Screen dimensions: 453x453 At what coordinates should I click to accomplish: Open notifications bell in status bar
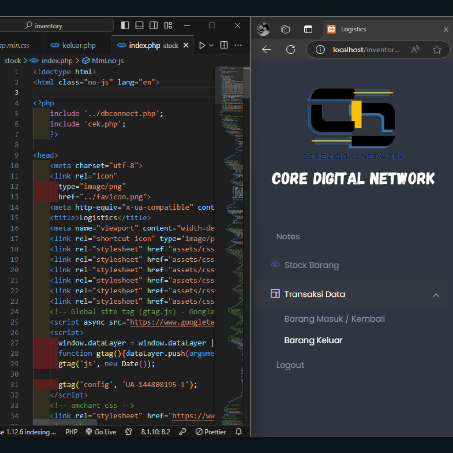[x=238, y=432]
